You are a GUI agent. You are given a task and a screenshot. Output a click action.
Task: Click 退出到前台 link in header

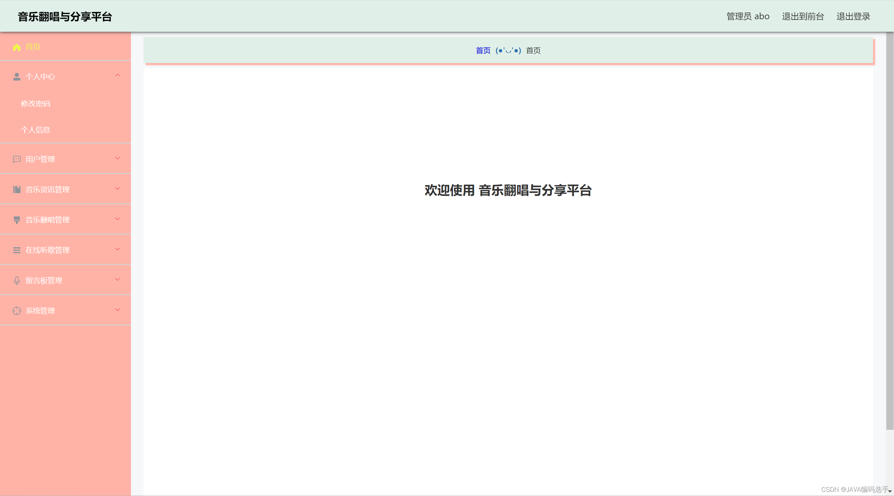tap(803, 16)
